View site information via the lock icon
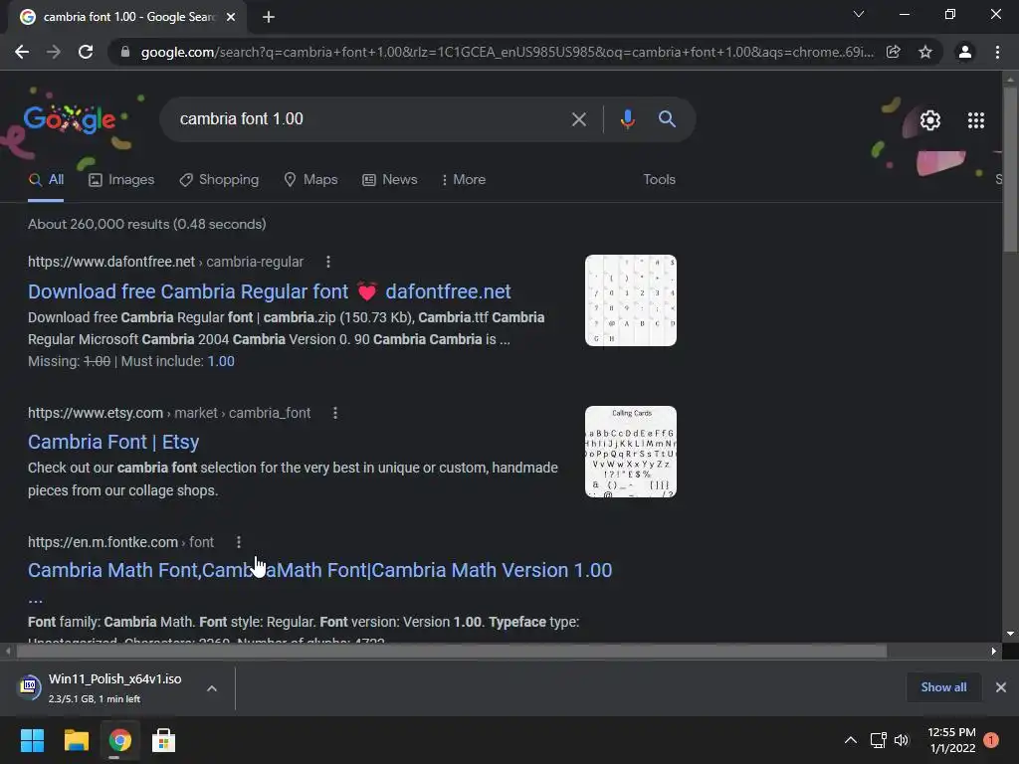This screenshot has width=1019, height=764. [125, 52]
